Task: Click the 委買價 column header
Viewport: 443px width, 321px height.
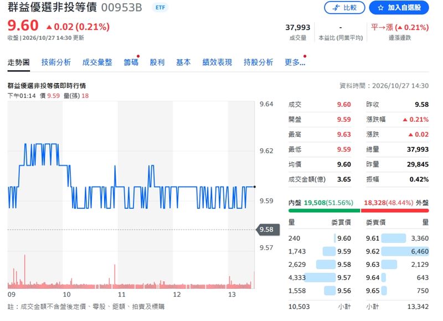Action: (x=341, y=222)
